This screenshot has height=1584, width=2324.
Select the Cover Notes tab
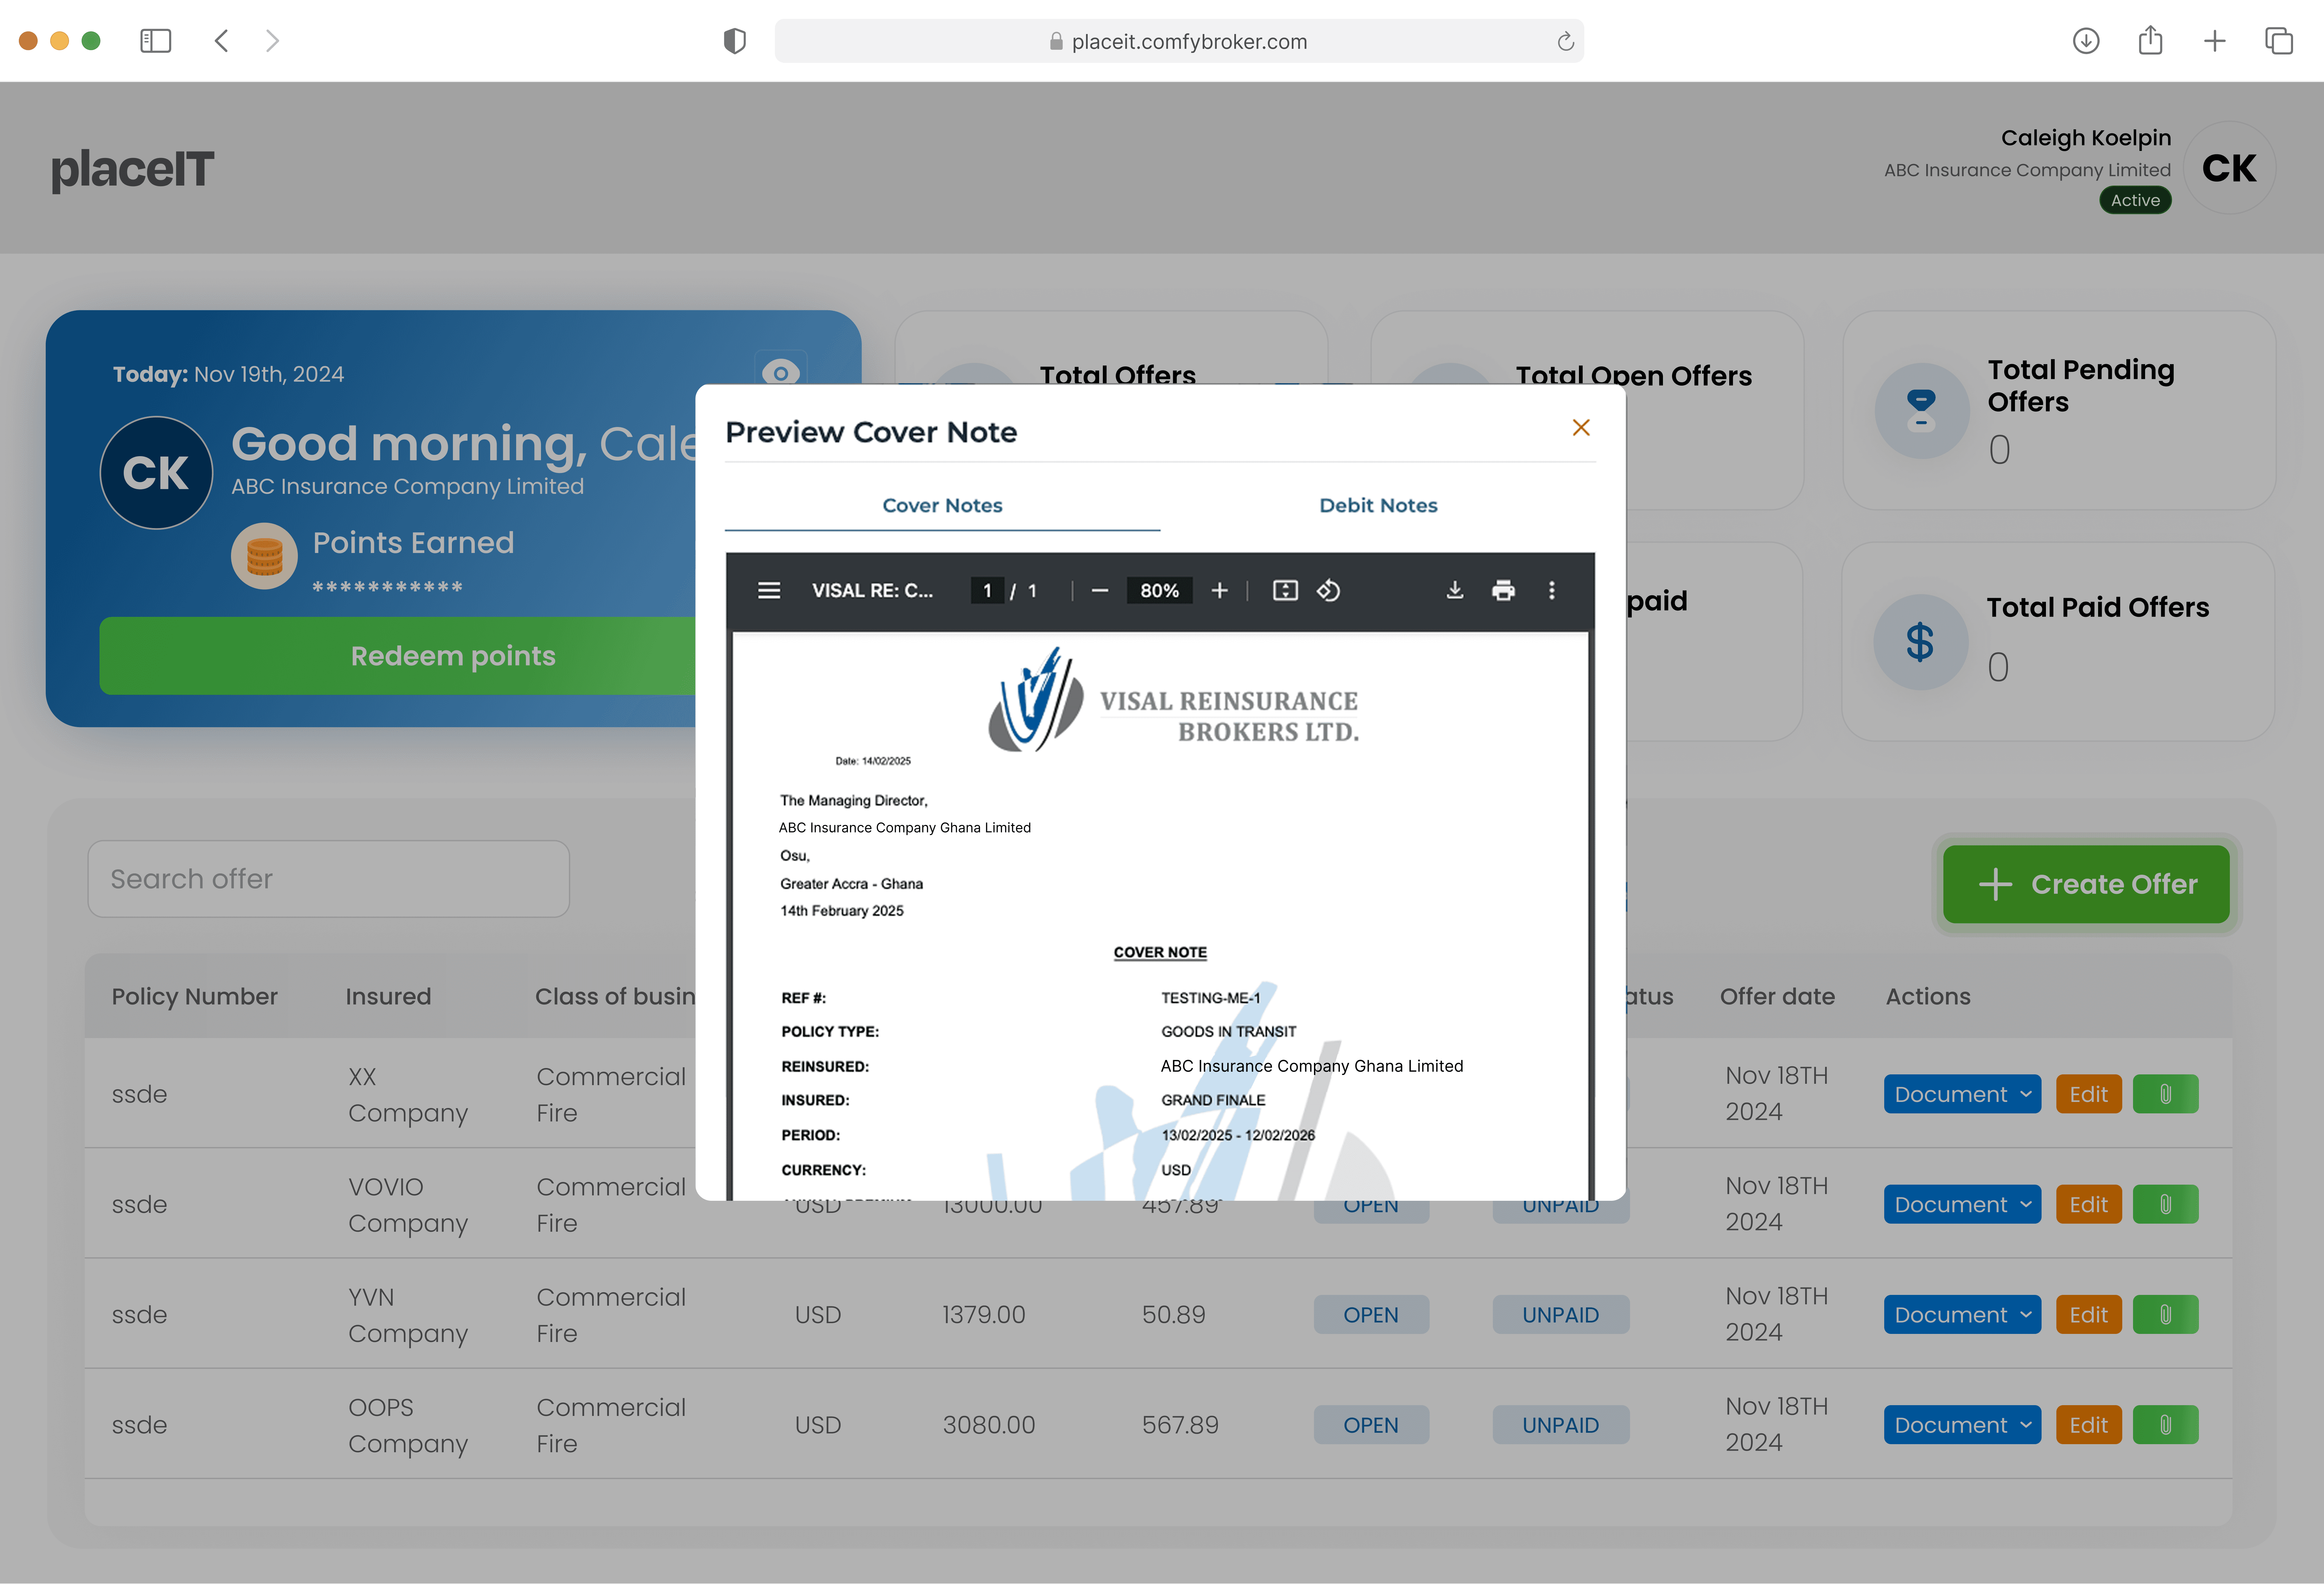pos(942,505)
